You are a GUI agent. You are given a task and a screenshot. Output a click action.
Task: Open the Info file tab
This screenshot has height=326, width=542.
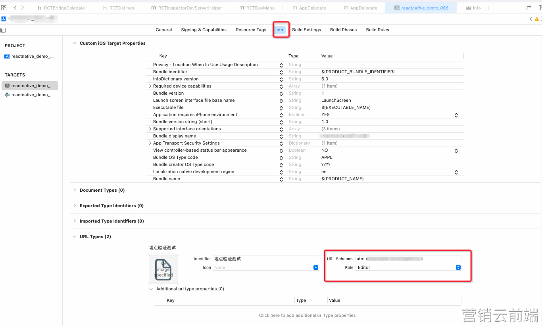473,8
